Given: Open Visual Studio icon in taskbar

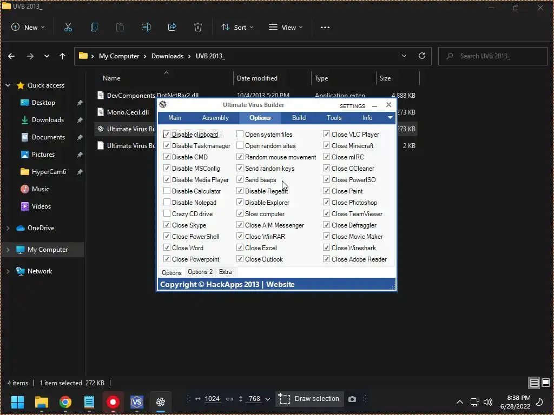Looking at the screenshot, I should point(137,401).
